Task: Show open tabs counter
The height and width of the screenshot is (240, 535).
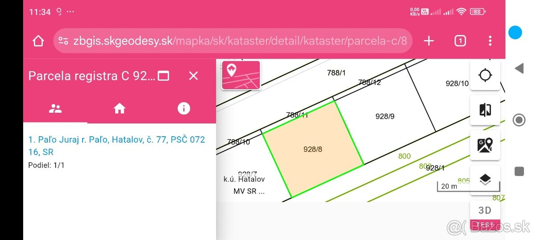Action: [460, 41]
